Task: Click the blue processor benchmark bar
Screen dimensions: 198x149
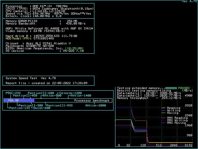Action: [x=19, y=101]
